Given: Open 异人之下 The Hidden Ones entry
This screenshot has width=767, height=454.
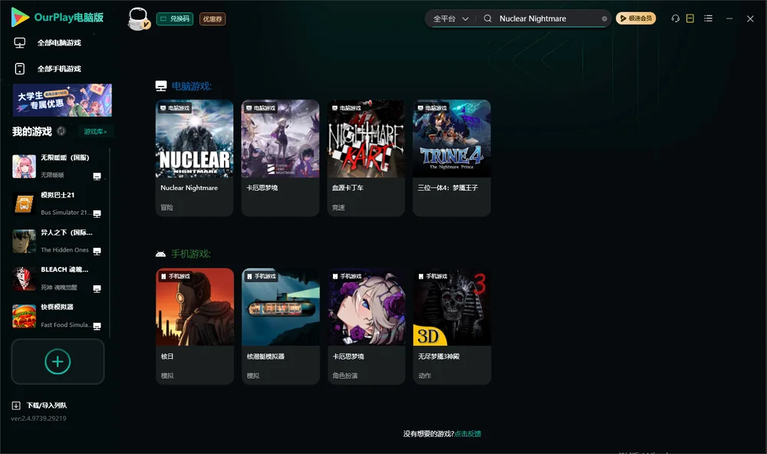Looking at the screenshot, I should [58, 241].
